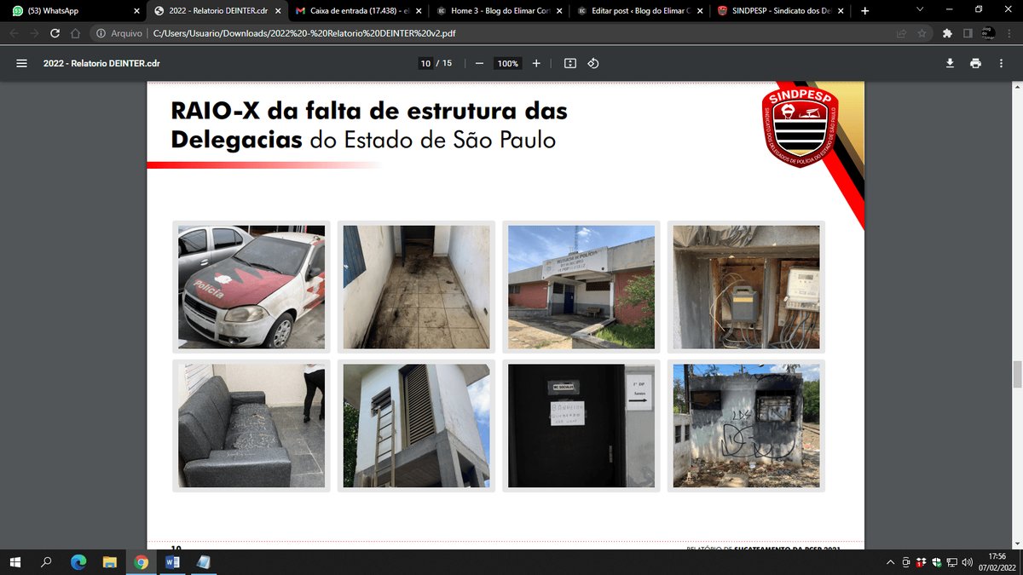The height and width of the screenshot is (575, 1023).
Task: Reload the current page
Action: [x=55, y=33]
